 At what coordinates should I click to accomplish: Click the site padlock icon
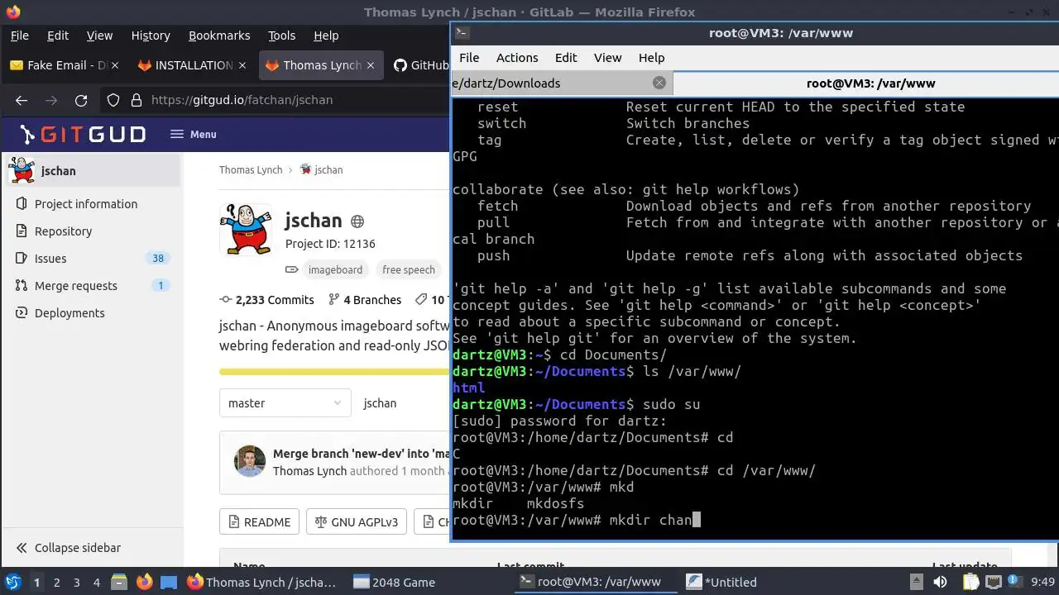(136, 100)
